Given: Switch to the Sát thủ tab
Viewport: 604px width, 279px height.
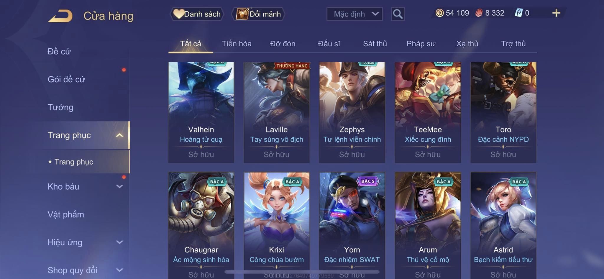Looking at the screenshot, I should [375, 44].
